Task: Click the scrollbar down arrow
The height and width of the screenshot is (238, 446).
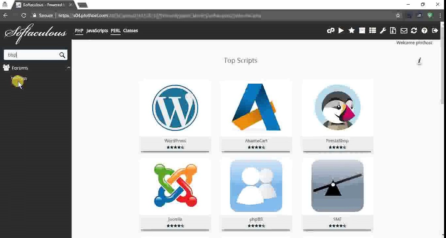Action: (x=443, y=235)
